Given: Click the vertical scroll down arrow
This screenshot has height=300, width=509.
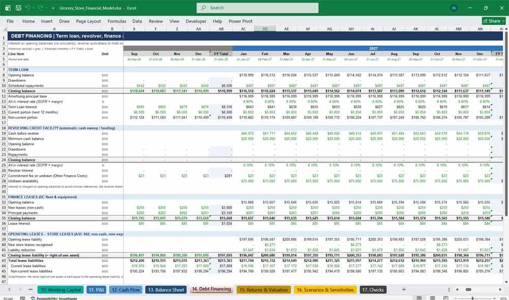Looking at the screenshot, I should [x=506, y=282].
